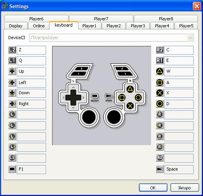Select the D-pad Up icon
This screenshot has width=203, height=196.
(12, 71)
